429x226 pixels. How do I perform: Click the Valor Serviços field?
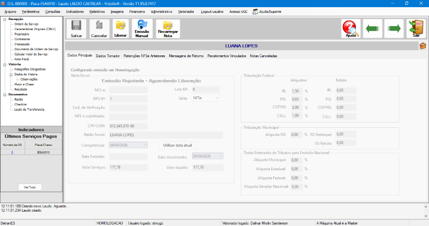pos(128,167)
